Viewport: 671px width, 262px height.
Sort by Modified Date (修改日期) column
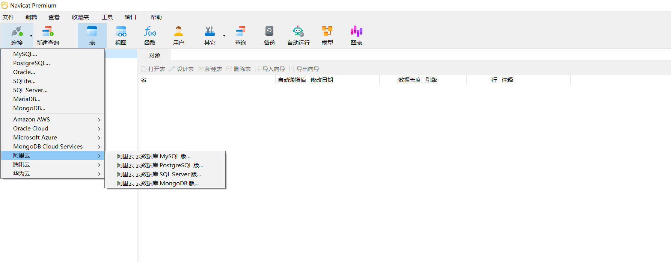[x=344, y=80]
